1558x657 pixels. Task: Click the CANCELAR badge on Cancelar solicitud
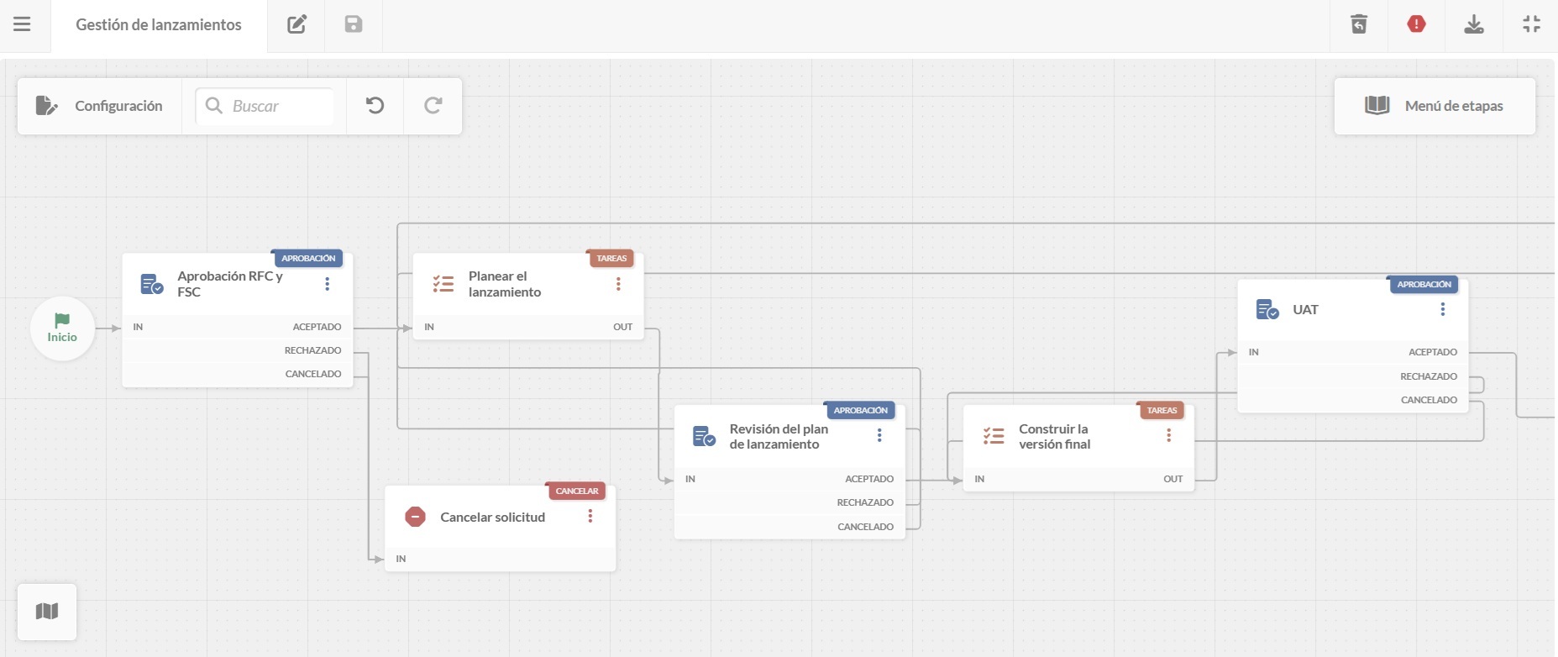(577, 491)
